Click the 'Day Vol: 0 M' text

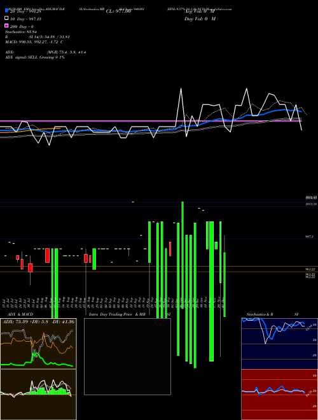200,18
